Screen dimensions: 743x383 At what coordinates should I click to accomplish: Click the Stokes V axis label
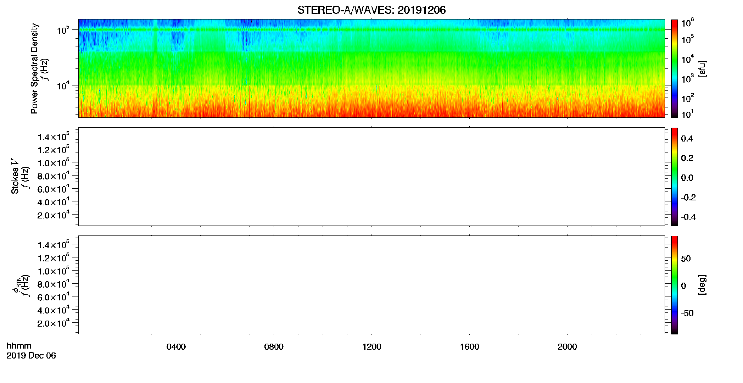tap(15, 176)
